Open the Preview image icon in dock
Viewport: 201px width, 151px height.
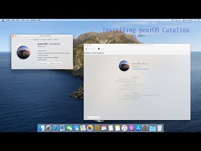click(62, 128)
